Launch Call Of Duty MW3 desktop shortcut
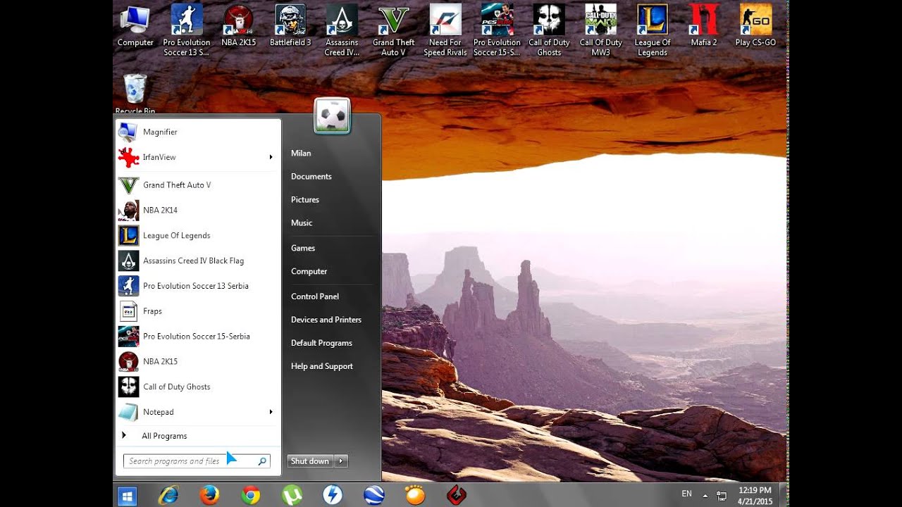The width and height of the screenshot is (902, 507). 600,30
